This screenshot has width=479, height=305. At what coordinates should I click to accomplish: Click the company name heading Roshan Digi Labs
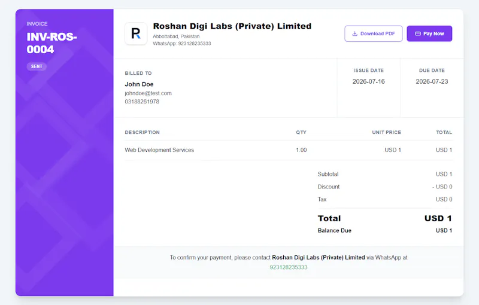pyautogui.click(x=232, y=26)
